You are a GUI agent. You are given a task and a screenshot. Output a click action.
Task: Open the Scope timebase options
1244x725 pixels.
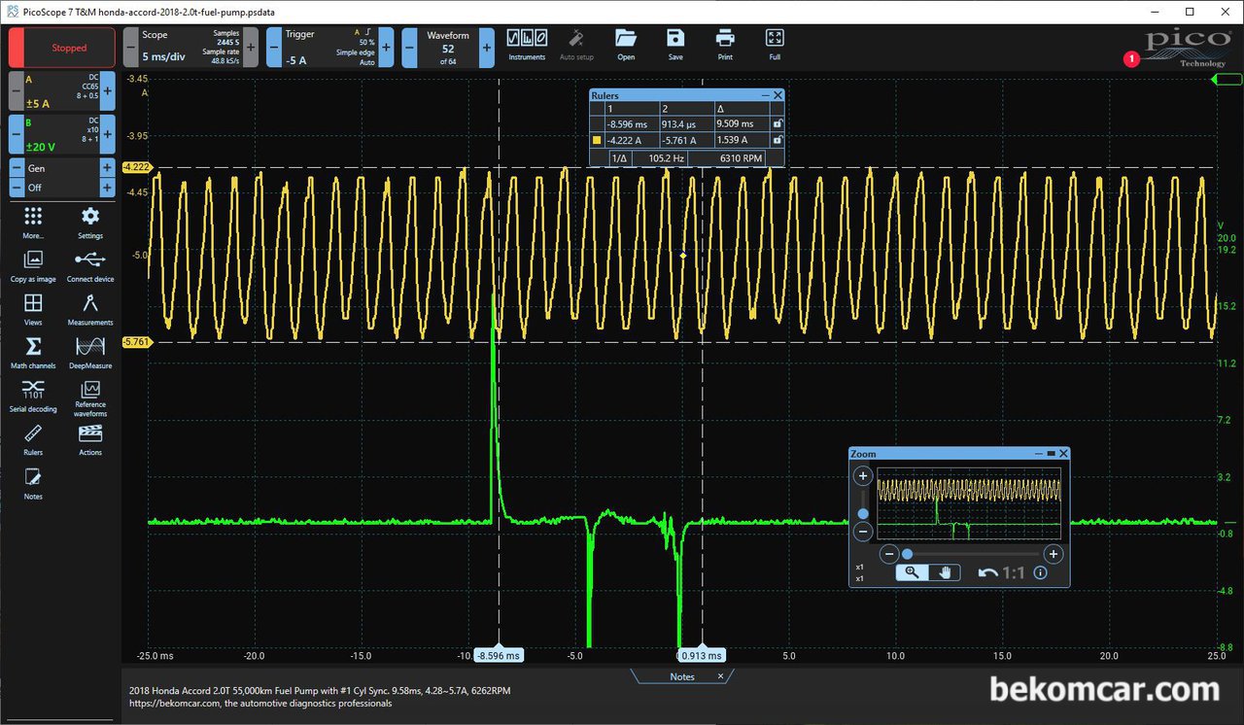click(190, 47)
